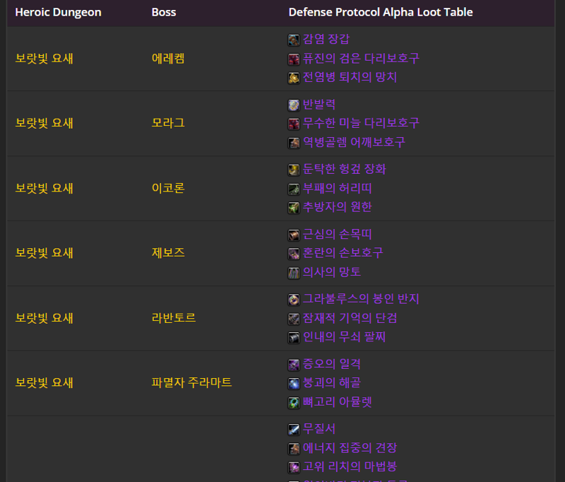This screenshot has height=482, width=565.
Task: Click the icon beside 그라불루스의 봉인 반지
Action: tap(294, 300)
